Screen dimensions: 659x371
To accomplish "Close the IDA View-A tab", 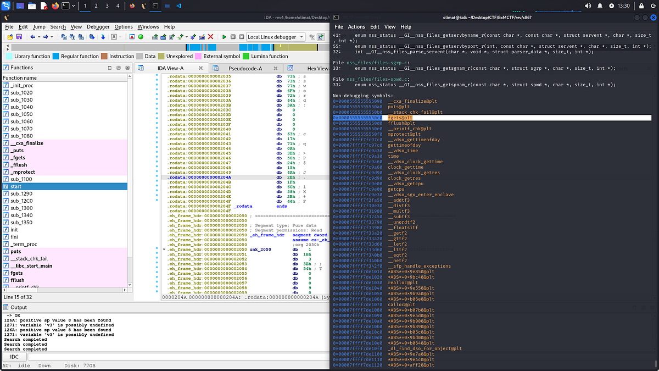I will coord(200,68).
